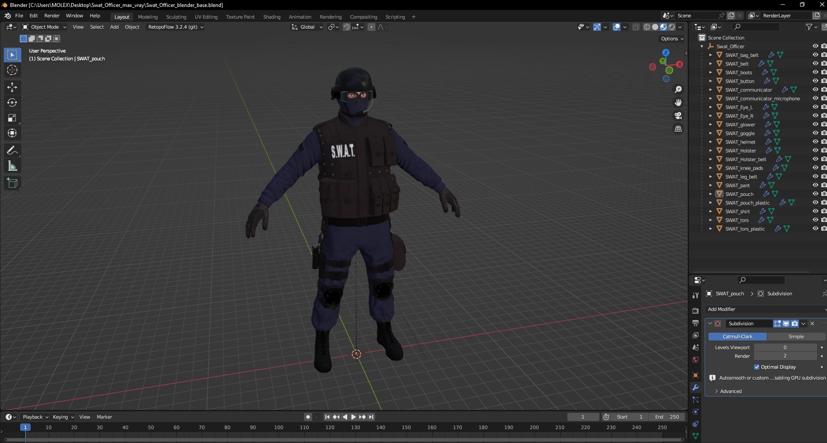Image resolution: width=827 pixels, height=443 pixels.
Task: Open the Physics properties tab
Action: coord(696,412)
